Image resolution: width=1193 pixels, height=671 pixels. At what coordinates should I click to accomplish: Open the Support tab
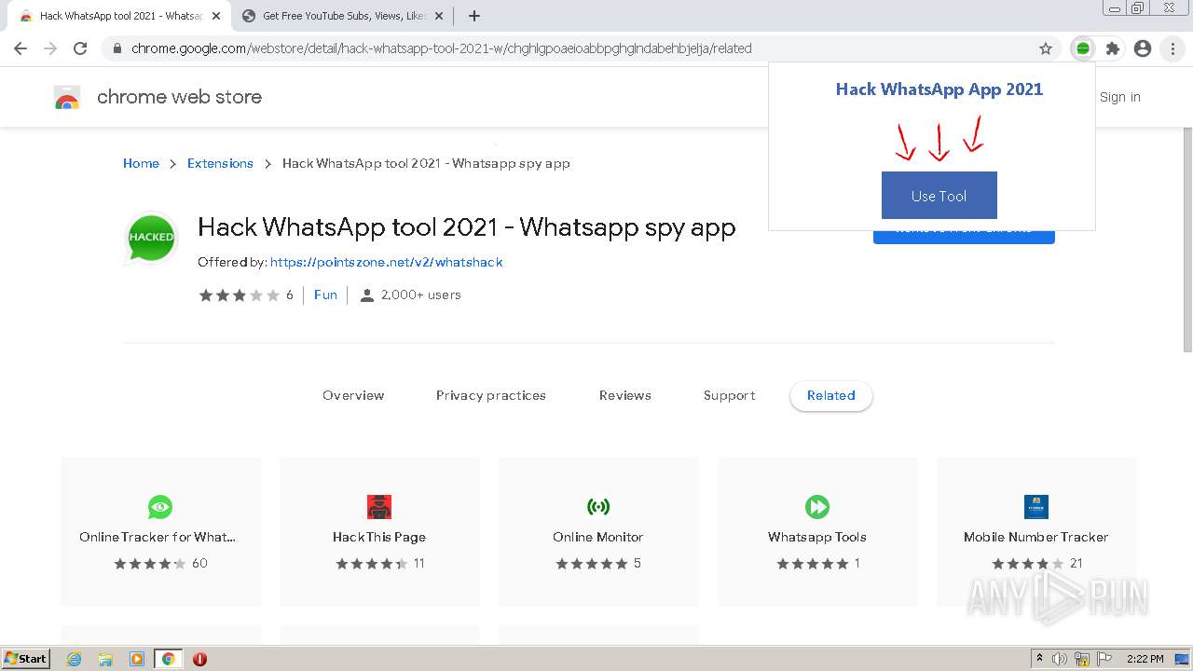tap(729, 395)
